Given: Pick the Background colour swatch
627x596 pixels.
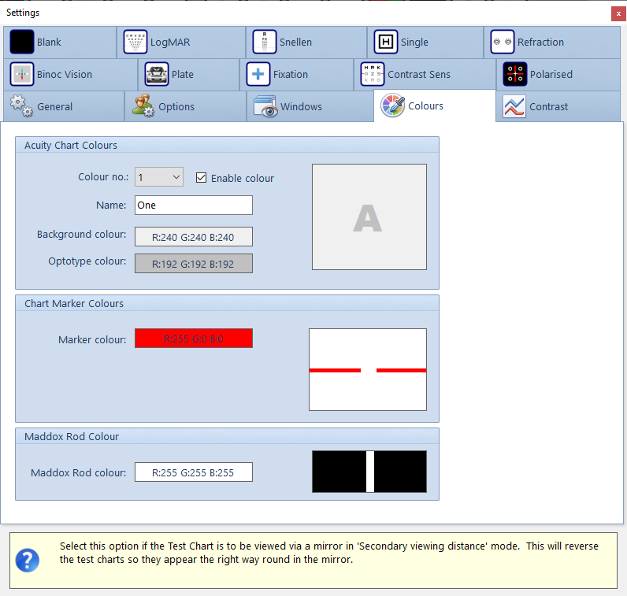Looking at the screenshot, I should 194,237.
